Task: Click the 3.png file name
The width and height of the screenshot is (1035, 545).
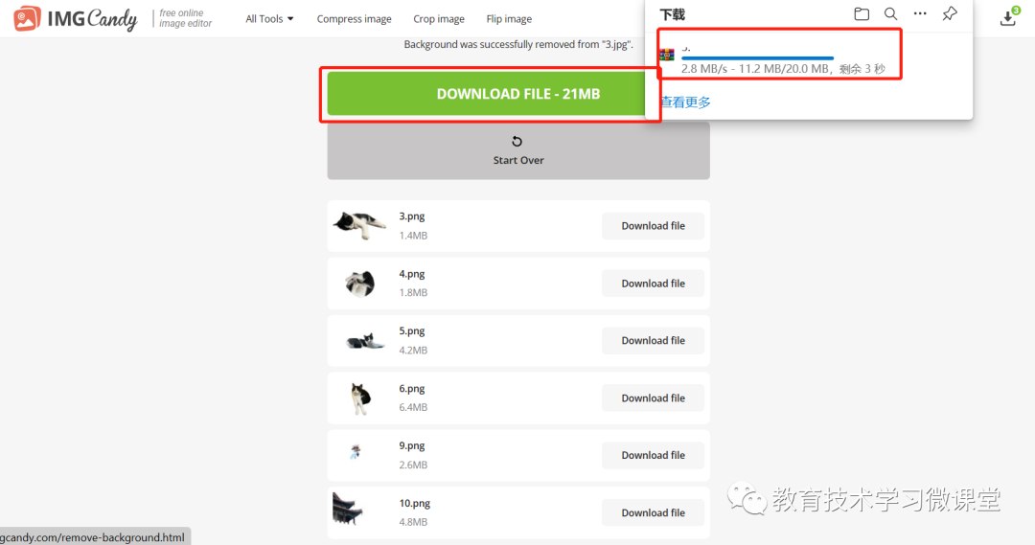Action: [412, 216]
